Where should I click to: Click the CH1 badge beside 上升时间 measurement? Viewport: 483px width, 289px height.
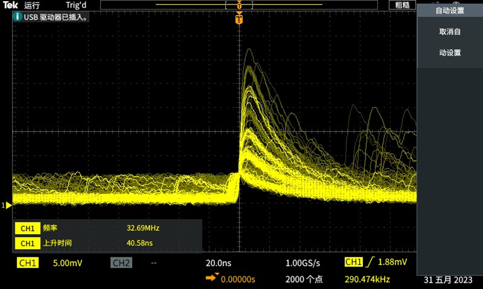[x=27, y=243]
